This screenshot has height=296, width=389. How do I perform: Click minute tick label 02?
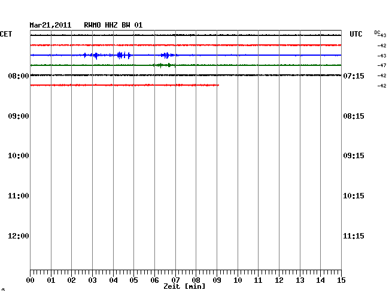point(71,280)
